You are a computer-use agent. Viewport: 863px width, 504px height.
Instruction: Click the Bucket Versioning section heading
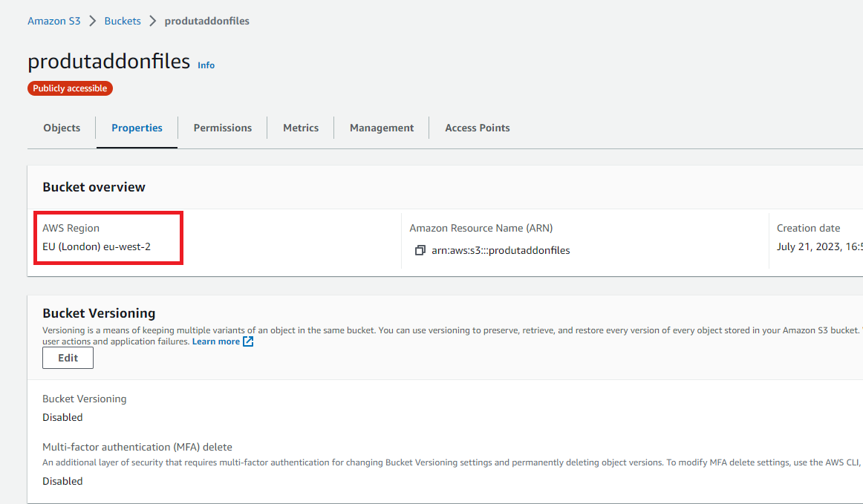(99, 313)
